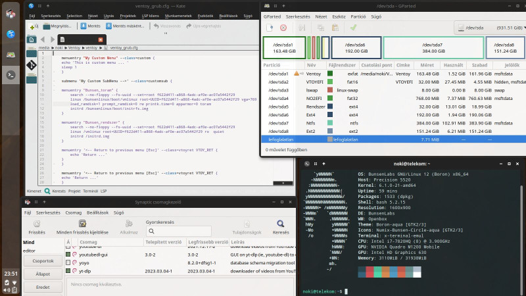This screenshot has width=526, height=296.
Task: Click the Eredet button in Synaptic
Action: click(x=43, y=287)
